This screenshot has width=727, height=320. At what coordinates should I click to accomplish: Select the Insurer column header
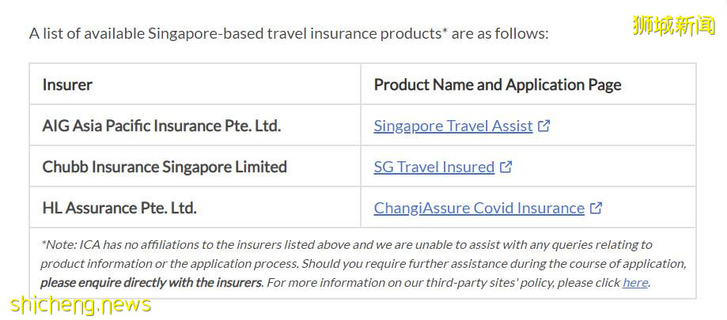pyautogui.click(x=67, y=85)
